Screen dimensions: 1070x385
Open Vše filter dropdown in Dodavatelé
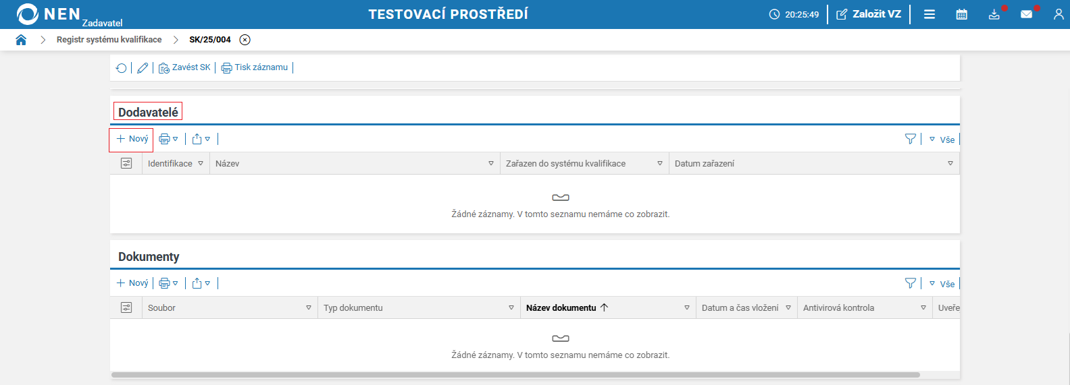pyautogui.click(x=942, y=140)
